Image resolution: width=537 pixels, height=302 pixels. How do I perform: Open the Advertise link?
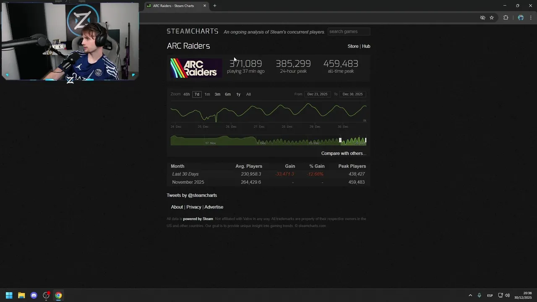tap(214, 207)
